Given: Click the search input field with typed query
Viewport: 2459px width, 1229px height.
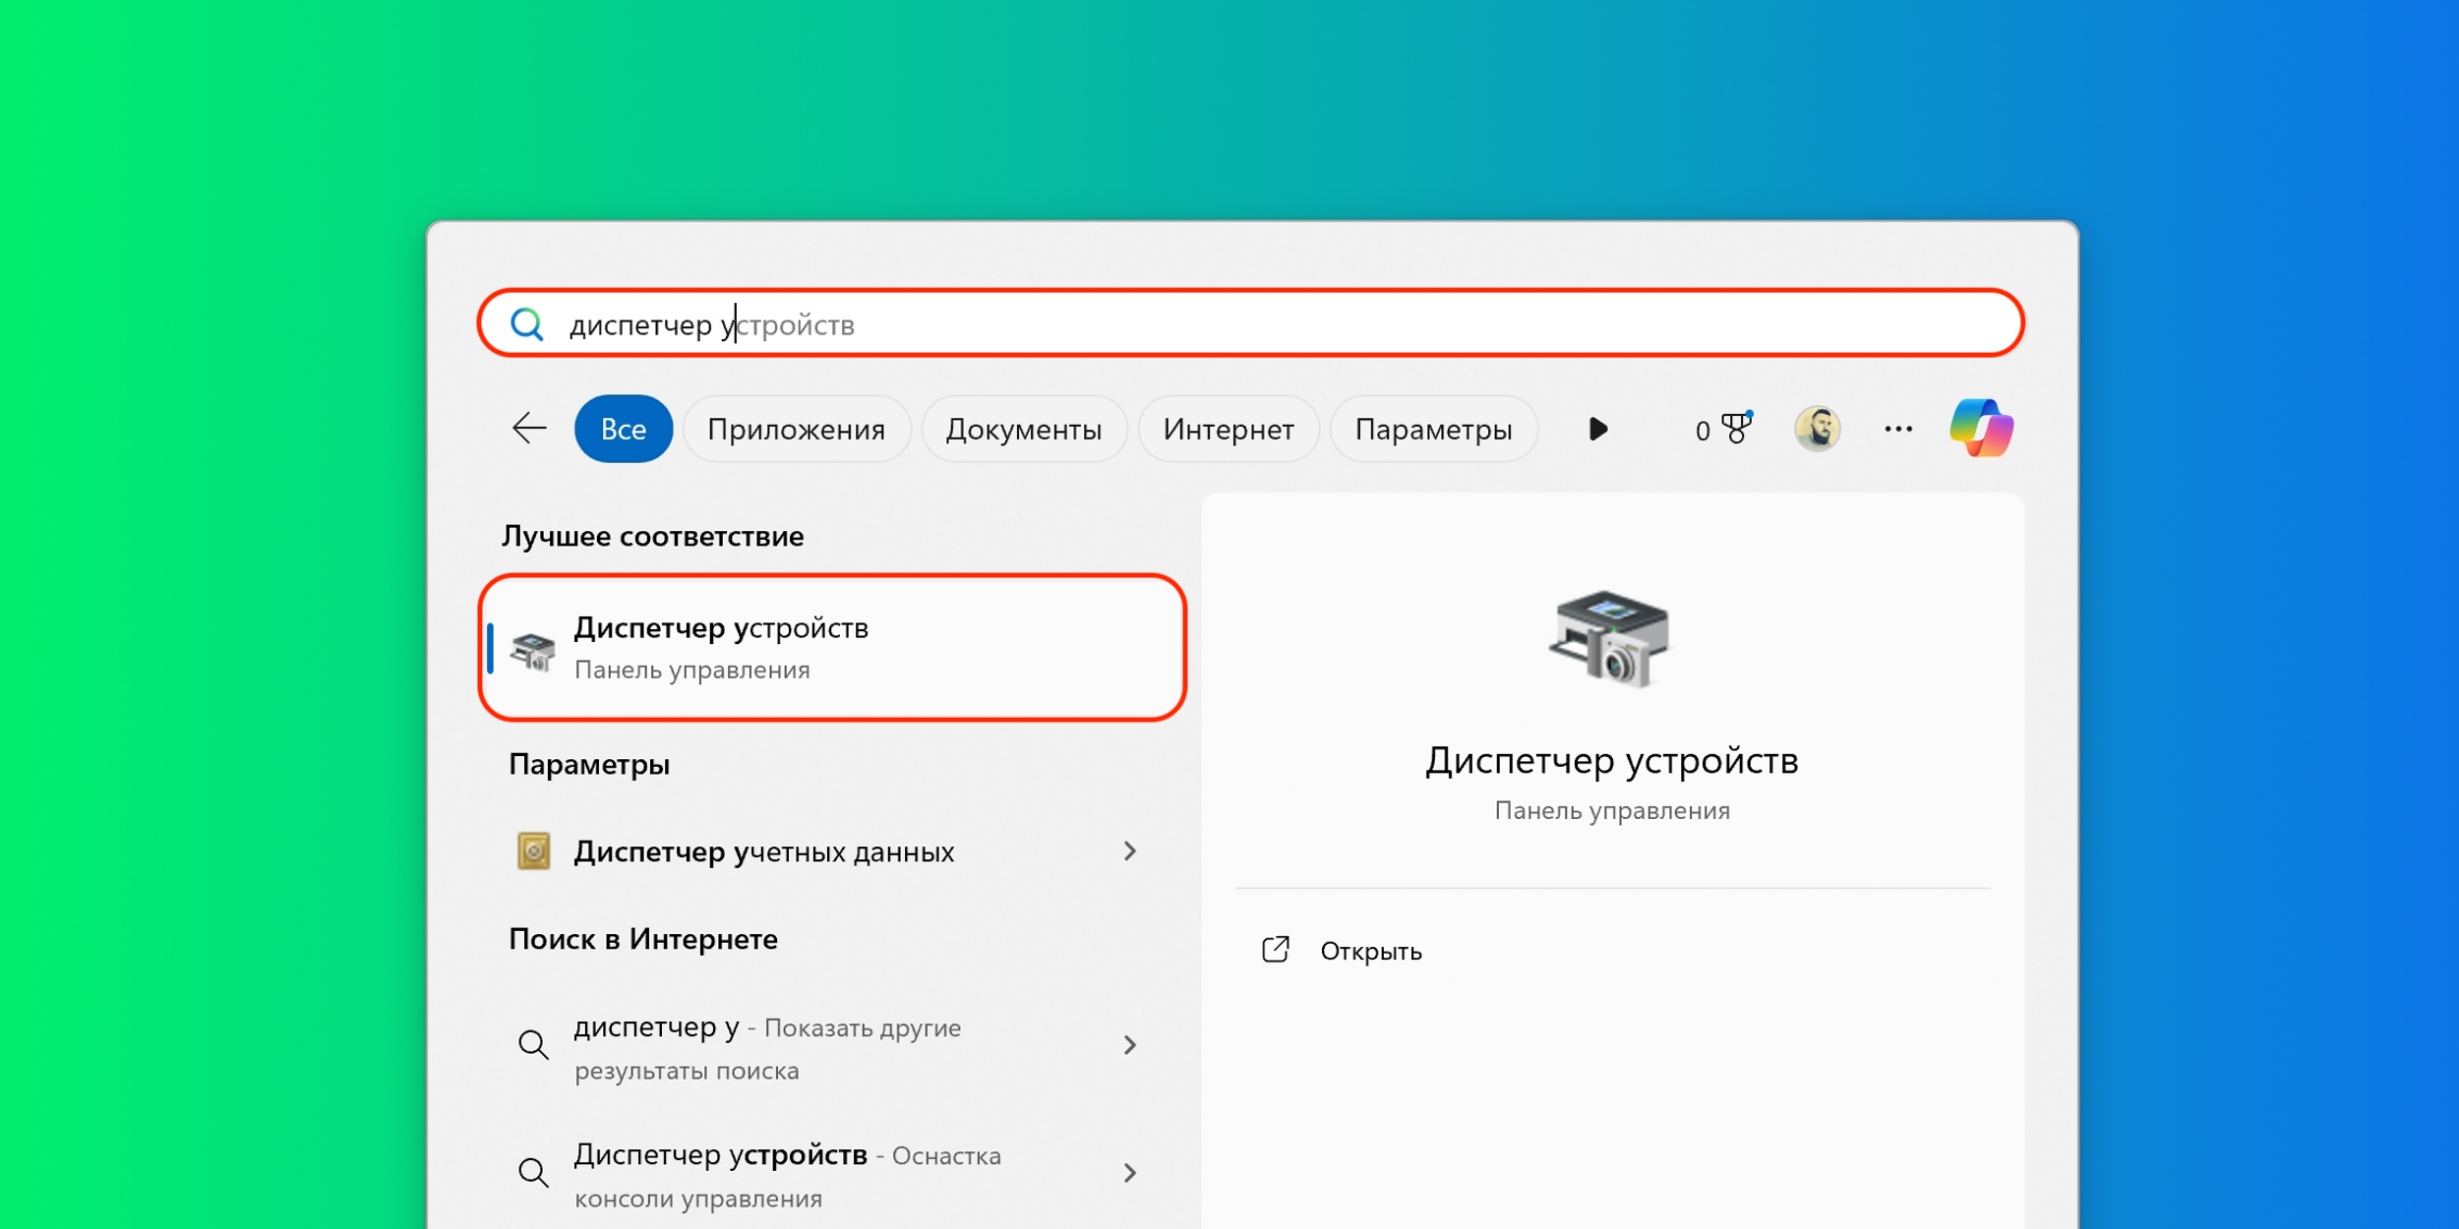Looking at the screenshot, I should [x=1250, y=323].
